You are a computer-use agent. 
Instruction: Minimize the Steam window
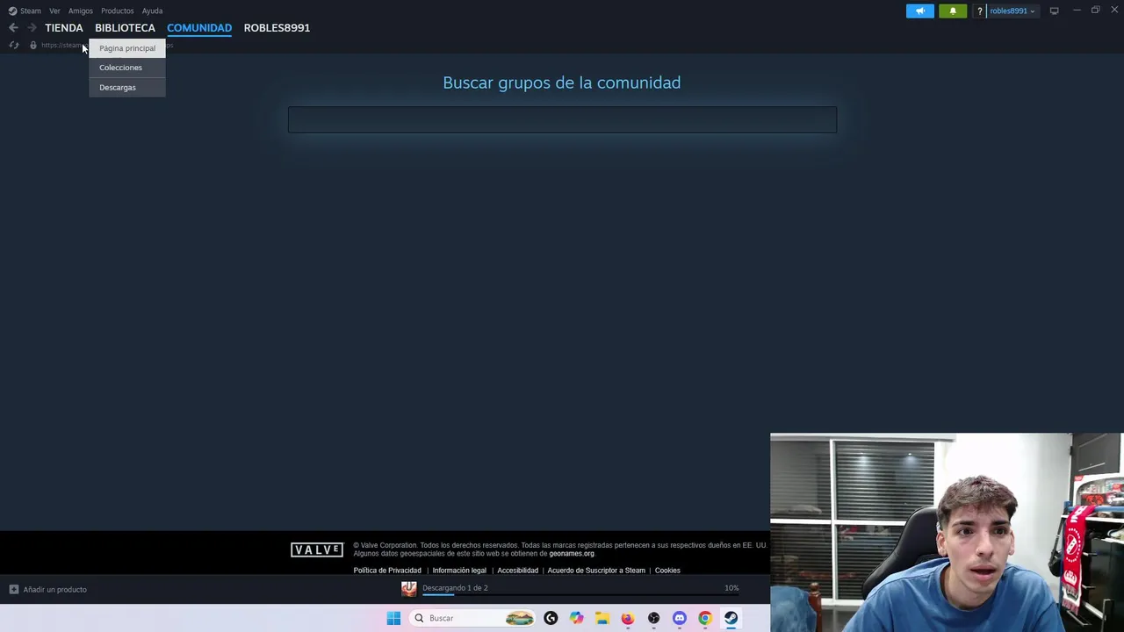coord(1077,11)
